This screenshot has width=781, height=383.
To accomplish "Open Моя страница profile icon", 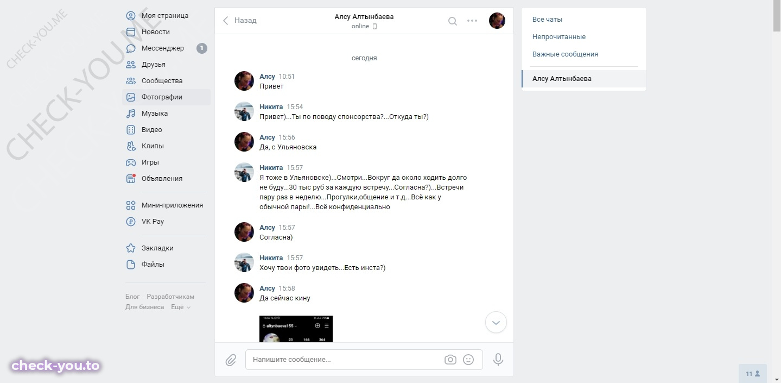I will coord(131,16).
